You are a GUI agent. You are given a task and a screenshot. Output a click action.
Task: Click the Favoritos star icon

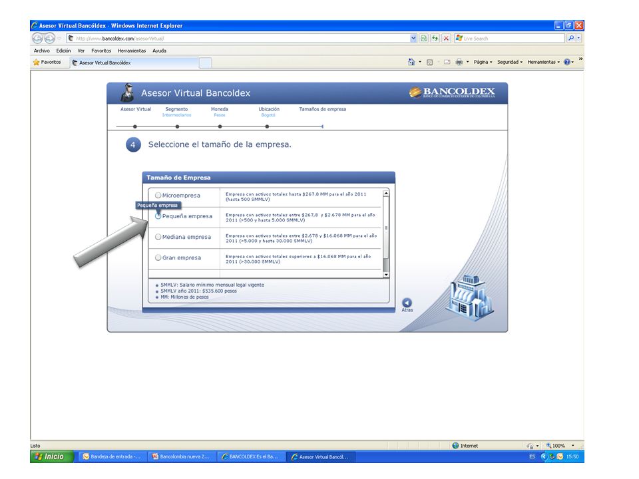point(36,63)
